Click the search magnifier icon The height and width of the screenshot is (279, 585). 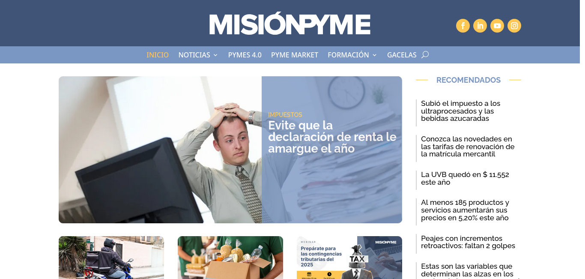tap(425, 54)
